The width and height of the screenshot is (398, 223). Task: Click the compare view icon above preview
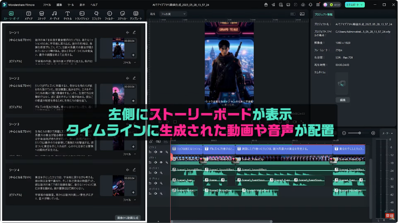point(293,14)
